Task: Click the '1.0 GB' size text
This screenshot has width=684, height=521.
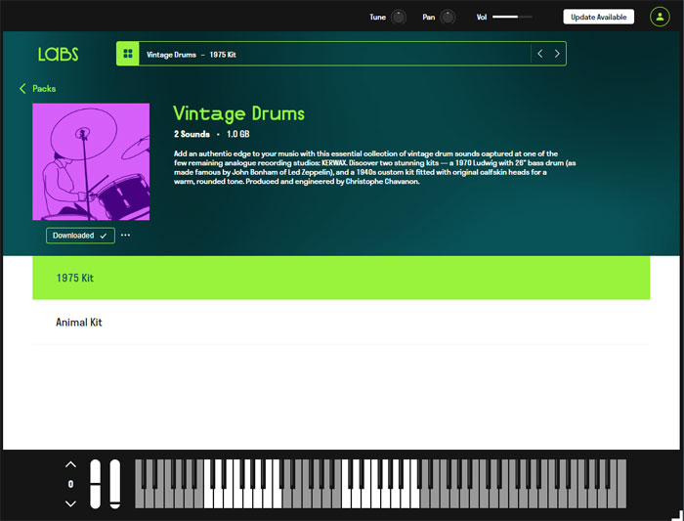Action: (x=238, y=134)
